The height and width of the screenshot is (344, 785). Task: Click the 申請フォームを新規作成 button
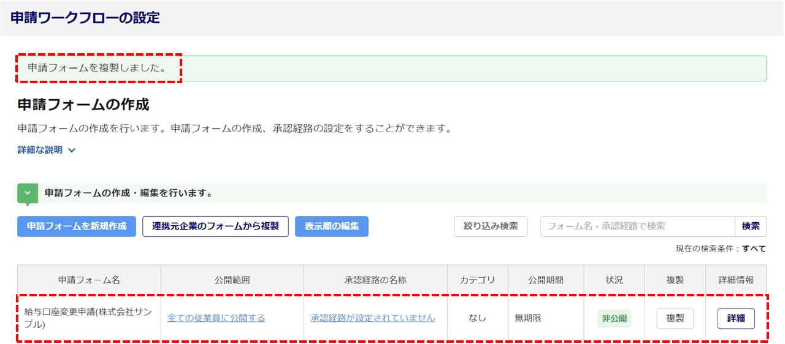click(77, 226)
